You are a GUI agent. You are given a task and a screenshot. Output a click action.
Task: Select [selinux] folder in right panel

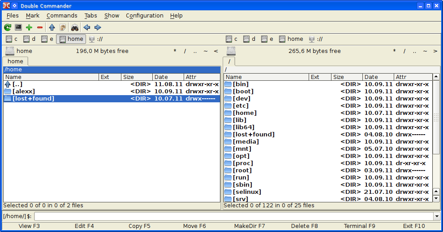click(x=328, y=192)
